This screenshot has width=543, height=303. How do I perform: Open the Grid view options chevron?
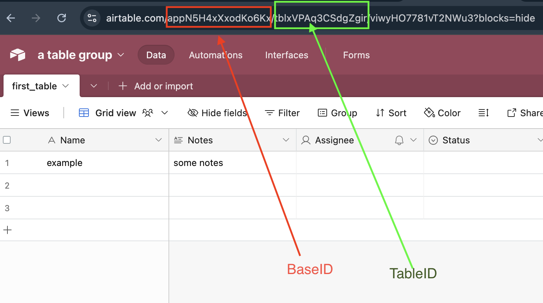[165, 113]
